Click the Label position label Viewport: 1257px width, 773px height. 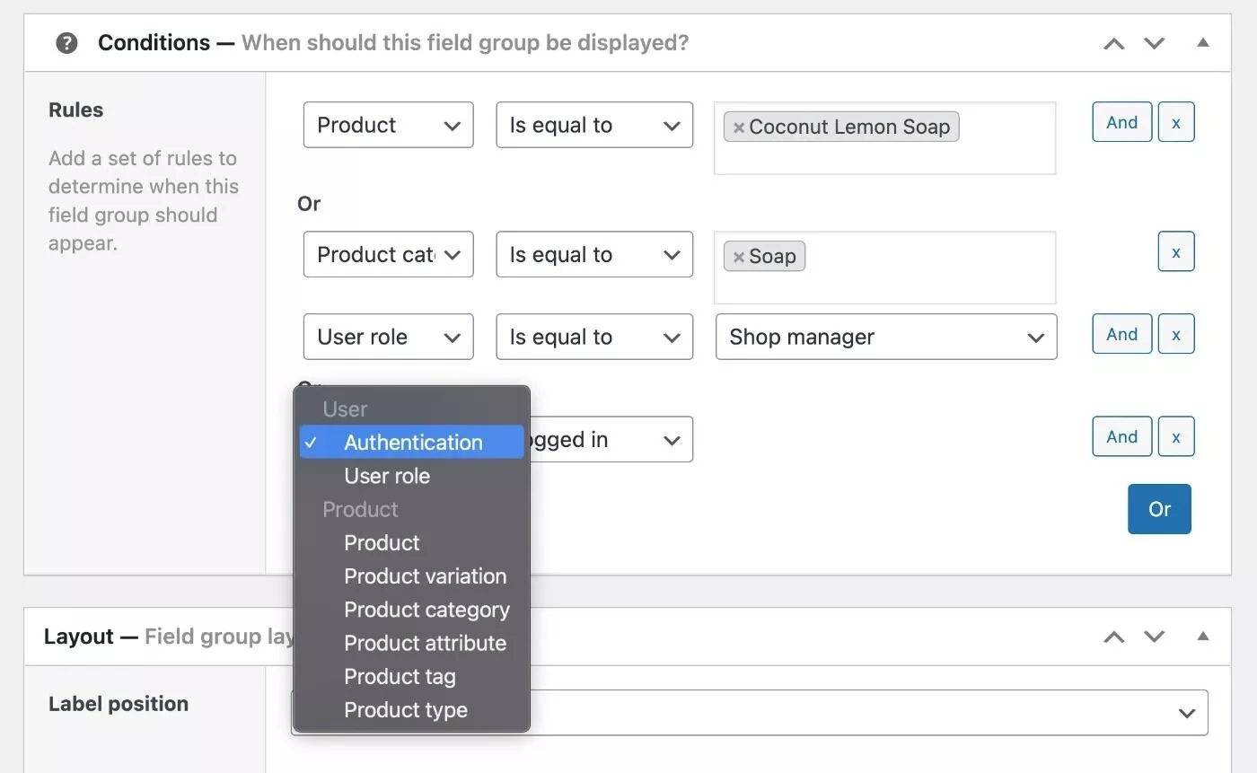pos(119,704)
